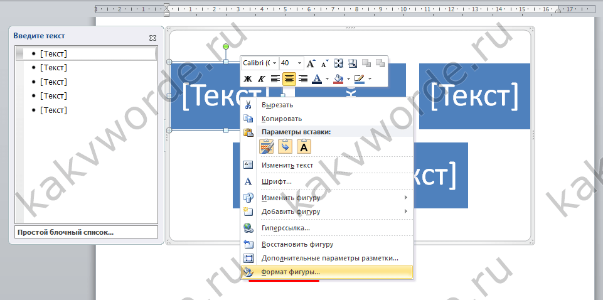Make the SmartArt shape smaller icon

click(x=352, y=63)
